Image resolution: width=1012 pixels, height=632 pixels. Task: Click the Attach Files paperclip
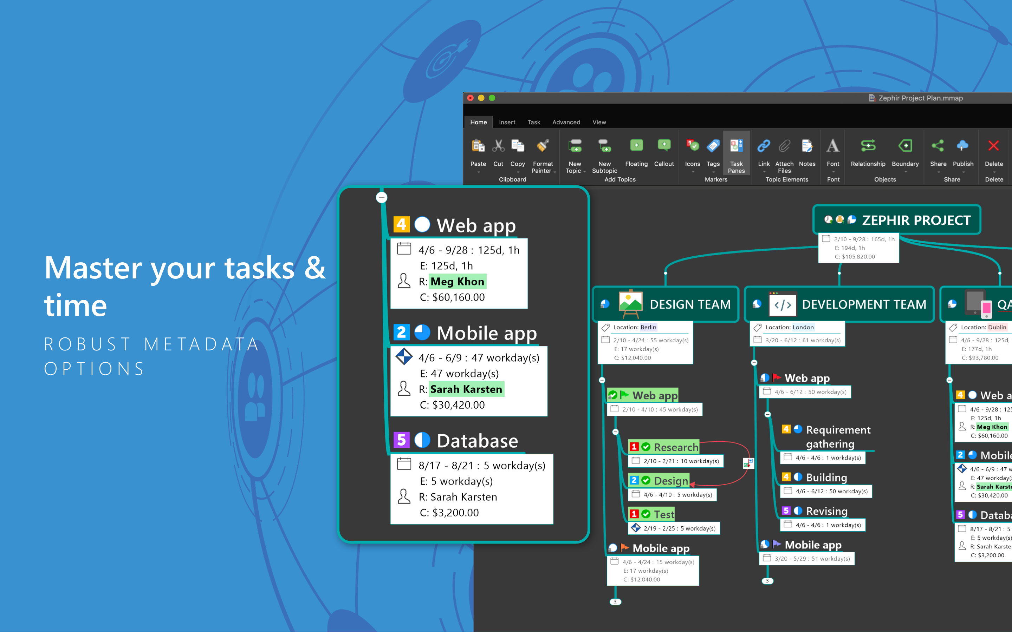point(785,146)
